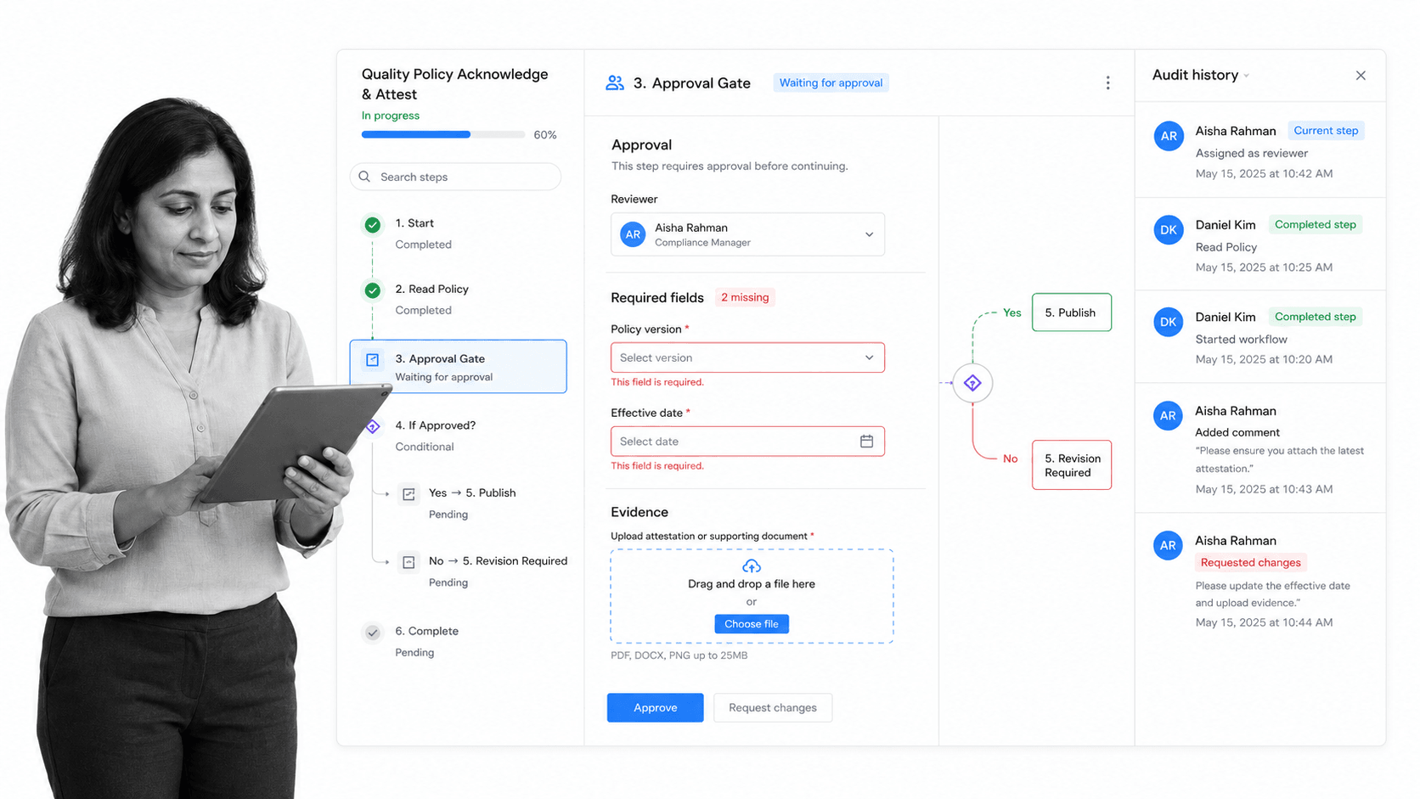Click the AR avatar in the Reviewer field
This screenshot has width=1420, height=799.
pos(633,234)
